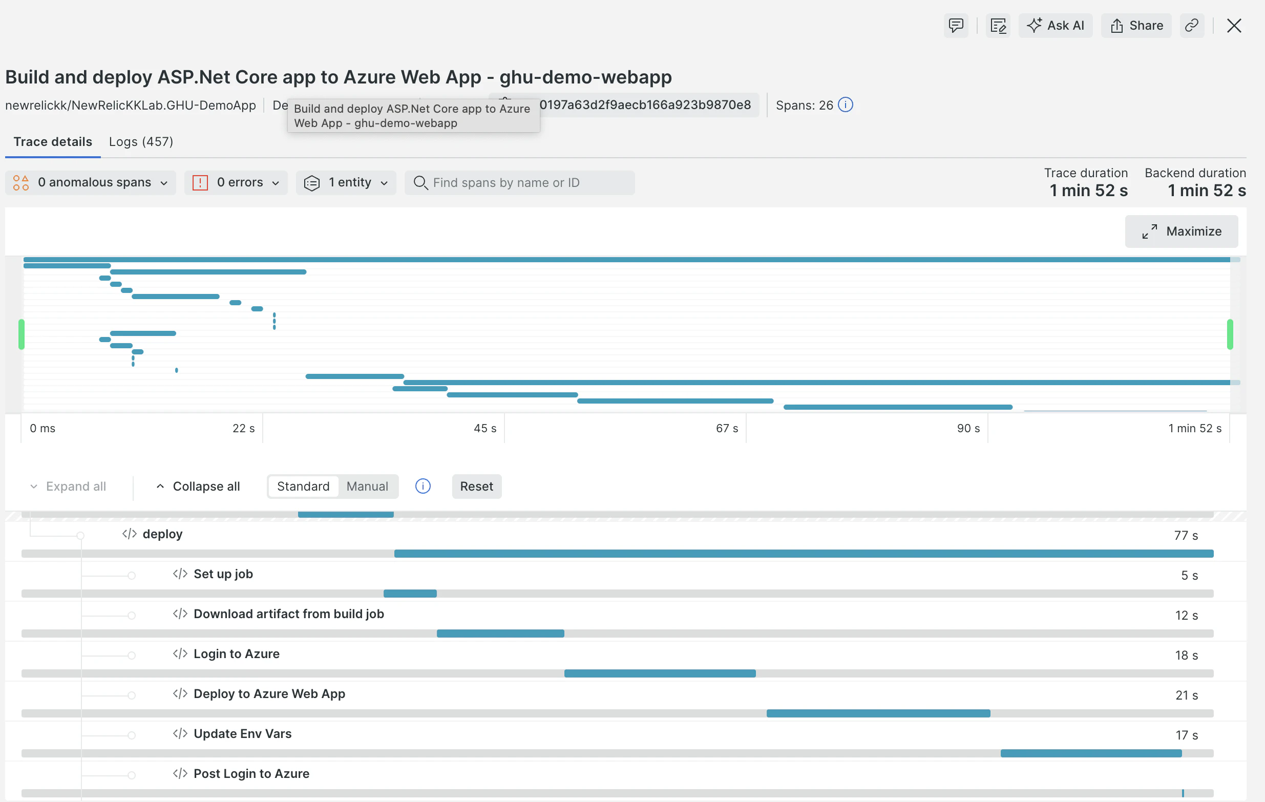Click the Reset button
The image size is (1265, 802).
(x=476, y=487)
